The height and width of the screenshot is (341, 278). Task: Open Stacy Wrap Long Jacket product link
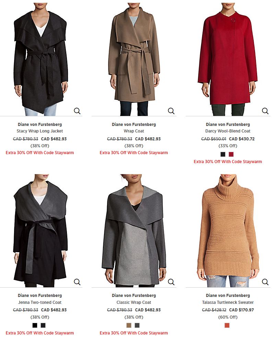pyautogui.click(x=40, y=131)
